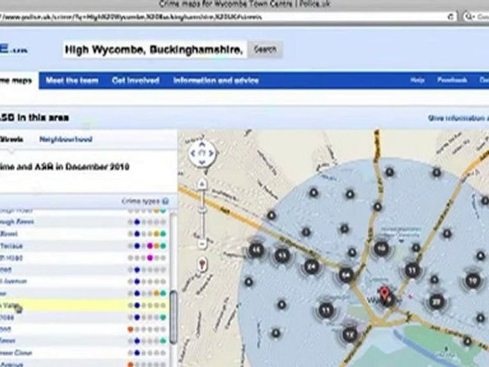
Task: Pan the map right with the arrow control
Action: coord(211,153)
